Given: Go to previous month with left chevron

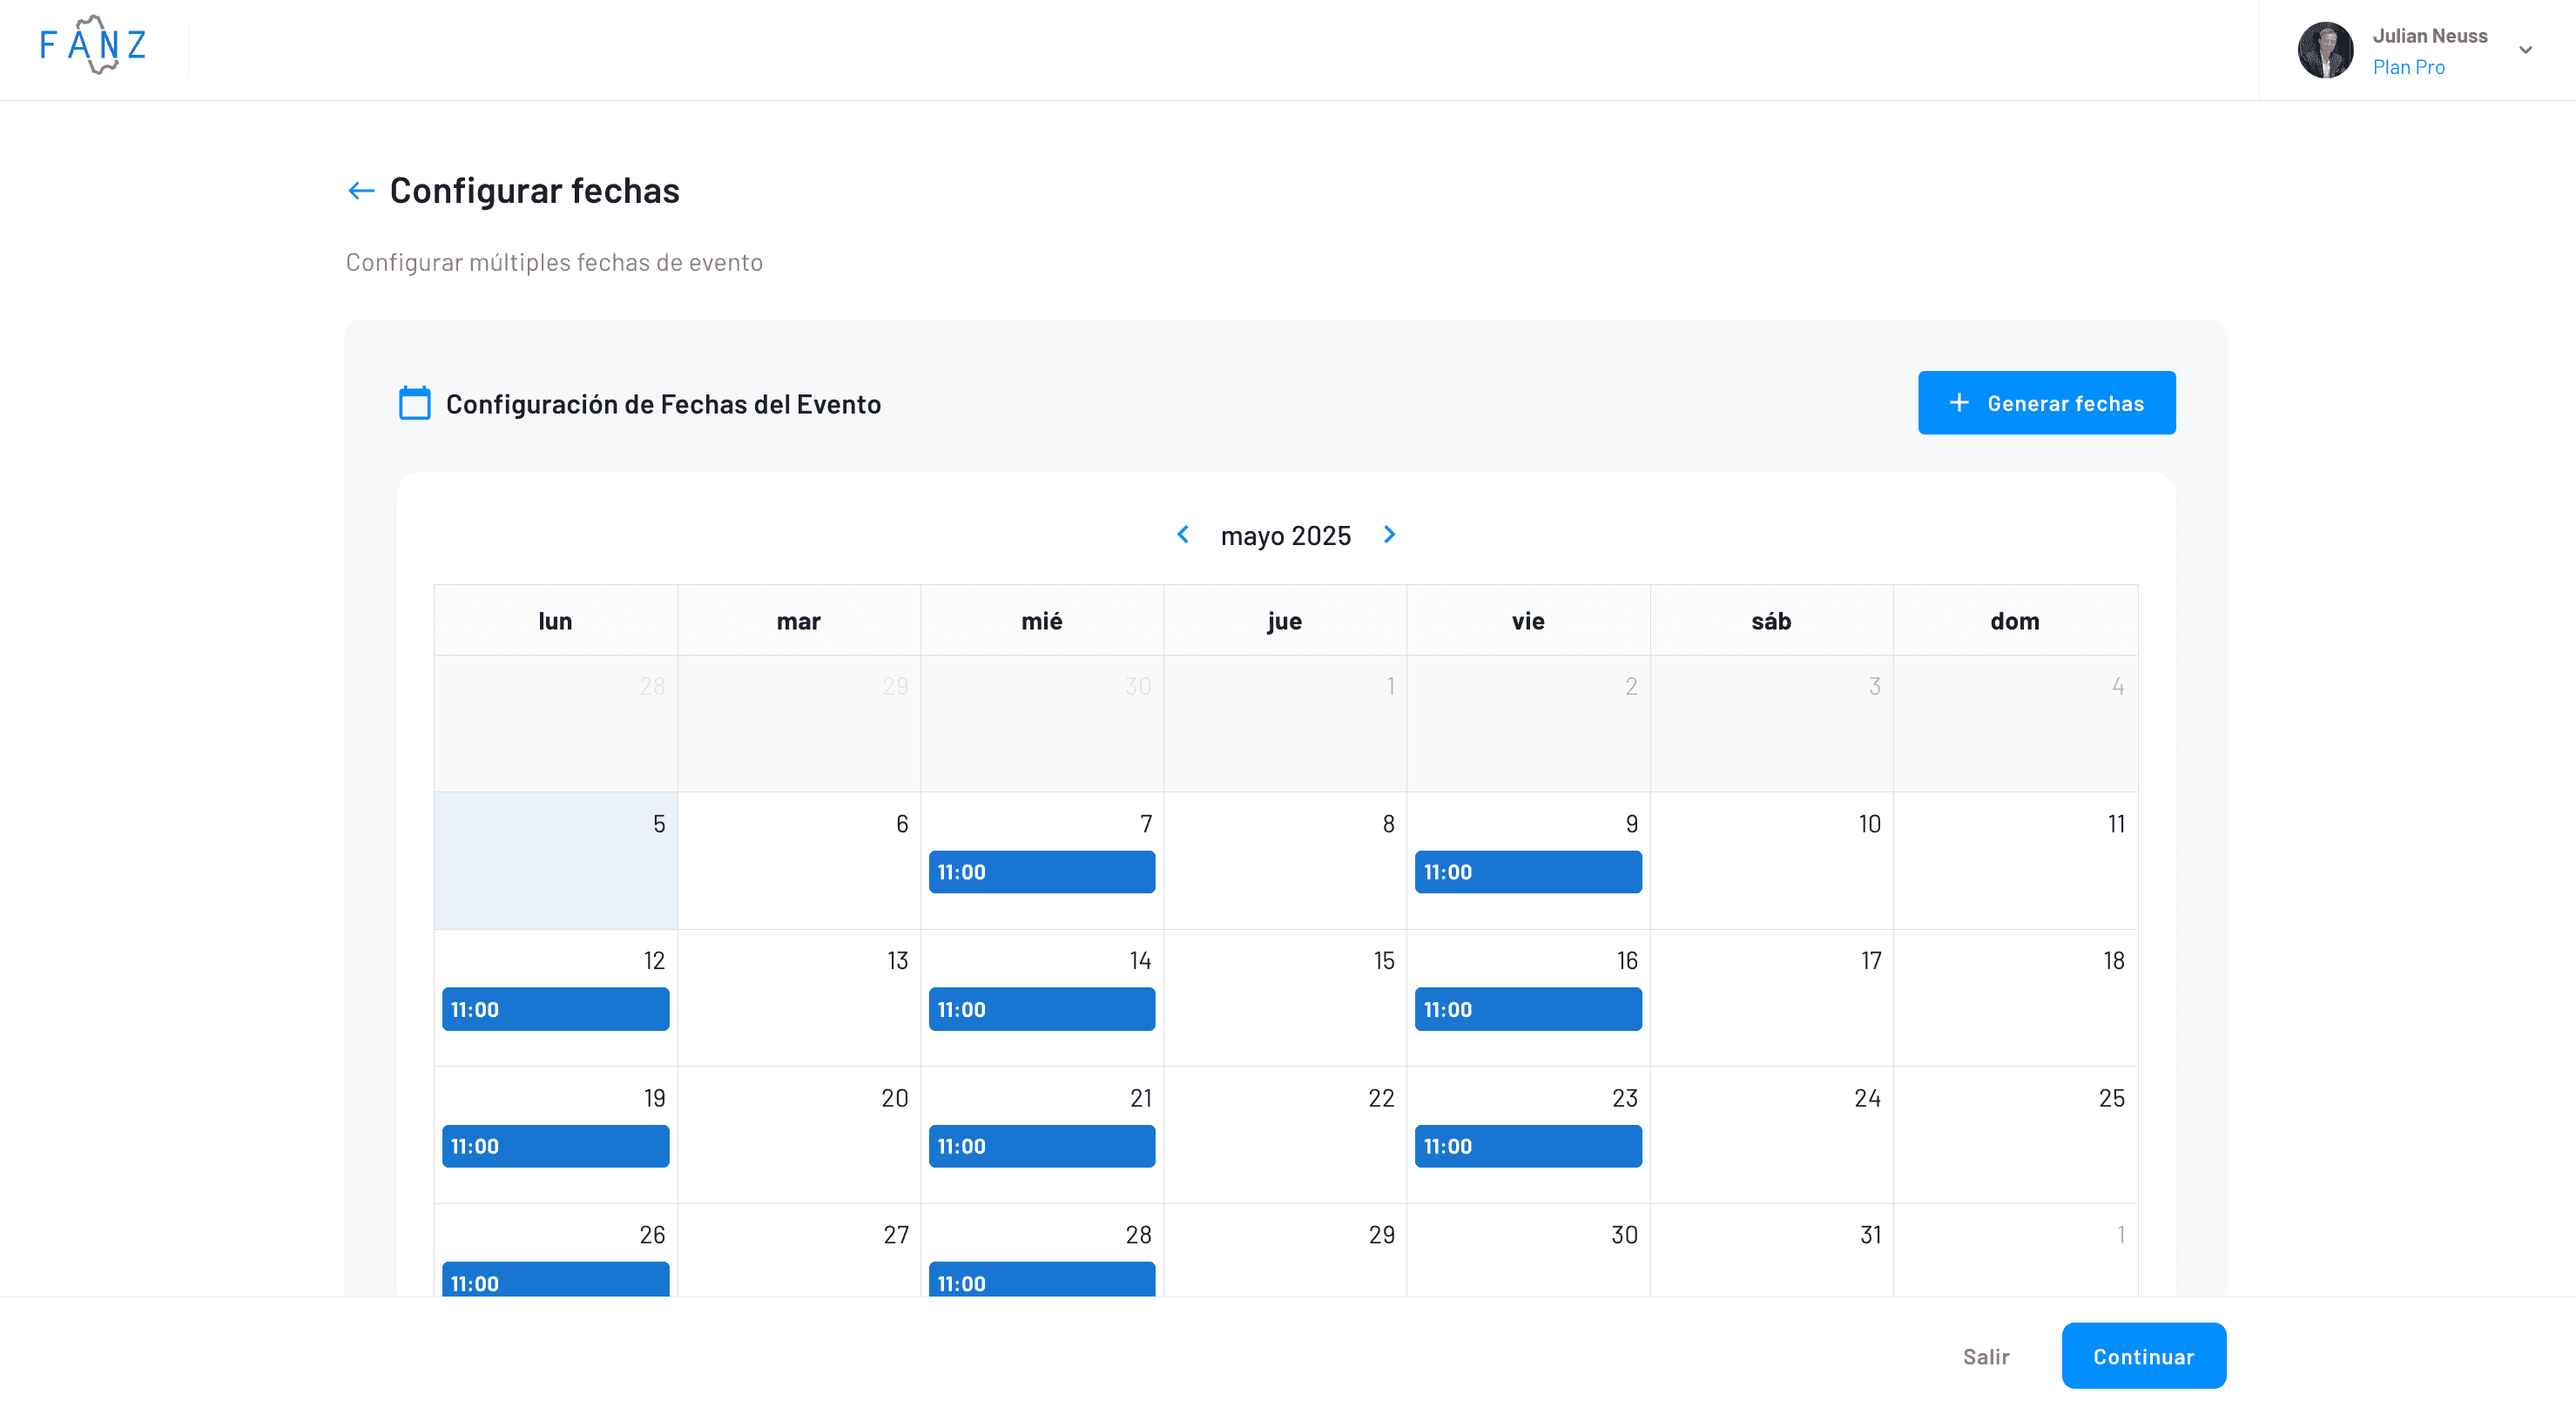Looking at the screenshot, I should tap(1183, 535).
